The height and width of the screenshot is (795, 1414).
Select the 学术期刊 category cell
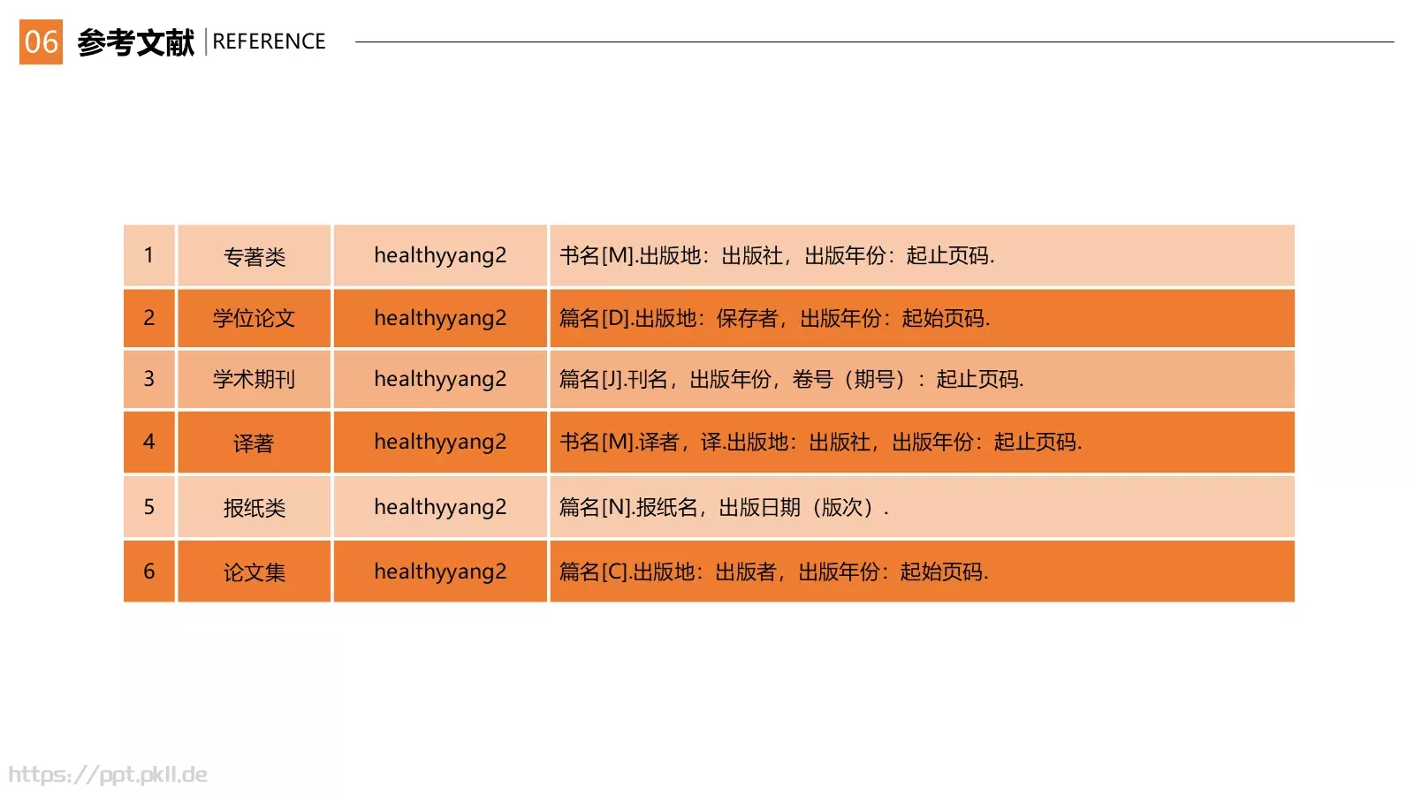(255, 379)
